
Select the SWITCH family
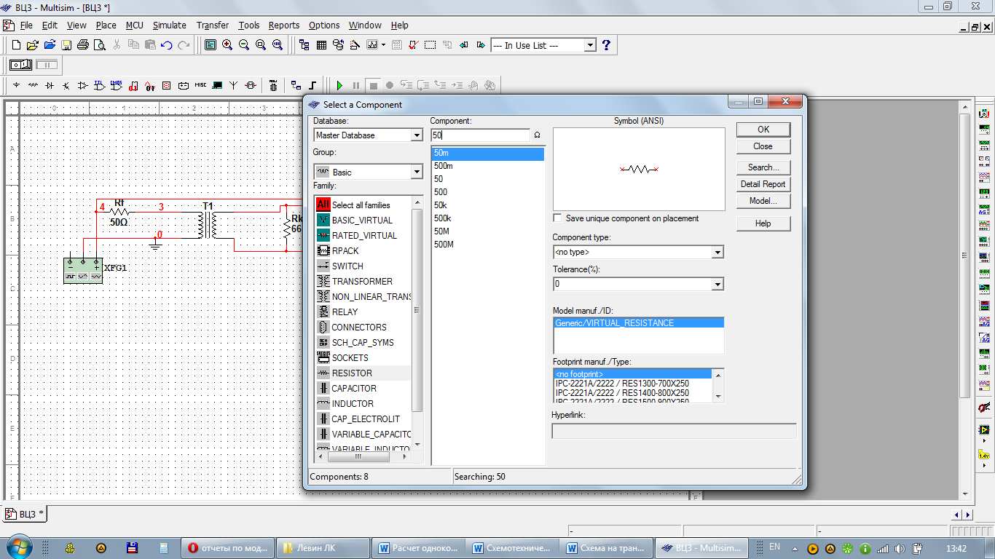click(347, 266)
